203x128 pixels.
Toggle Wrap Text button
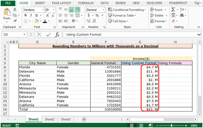tap(78, 10)
